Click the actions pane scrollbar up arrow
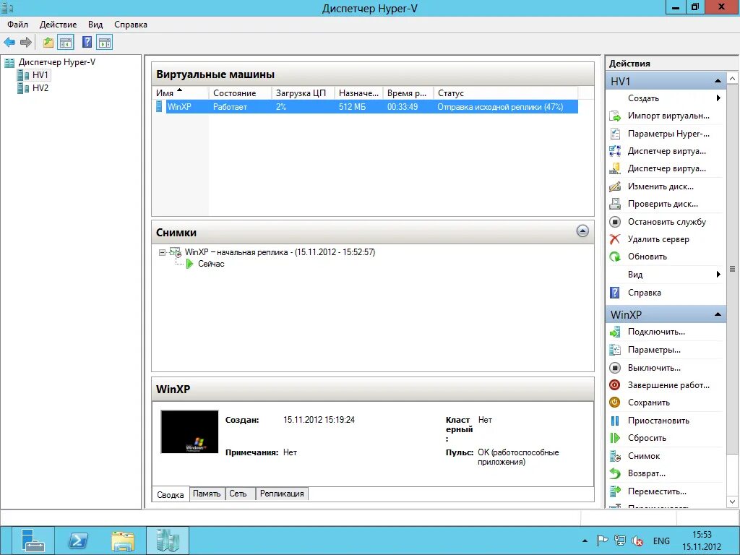Screen dimensions: 740x555 tap(733, 78)
